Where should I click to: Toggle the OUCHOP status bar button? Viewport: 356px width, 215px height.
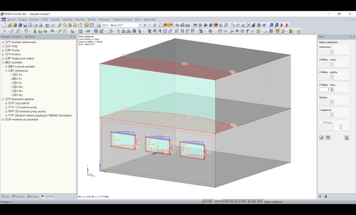click(241, 201)
